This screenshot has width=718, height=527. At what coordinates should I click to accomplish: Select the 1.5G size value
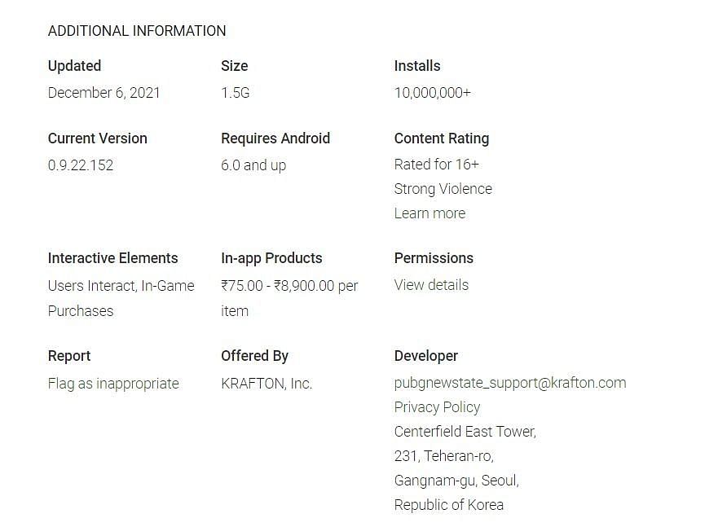pos(235,93)
